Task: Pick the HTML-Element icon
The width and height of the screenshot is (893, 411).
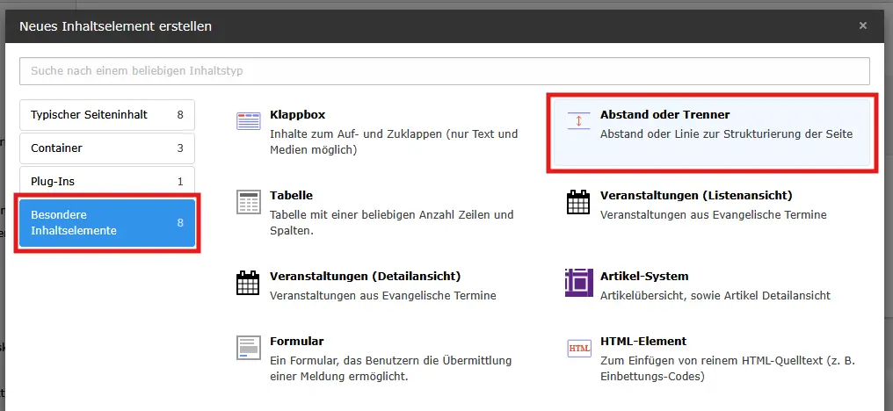Action: click(578, 348)
